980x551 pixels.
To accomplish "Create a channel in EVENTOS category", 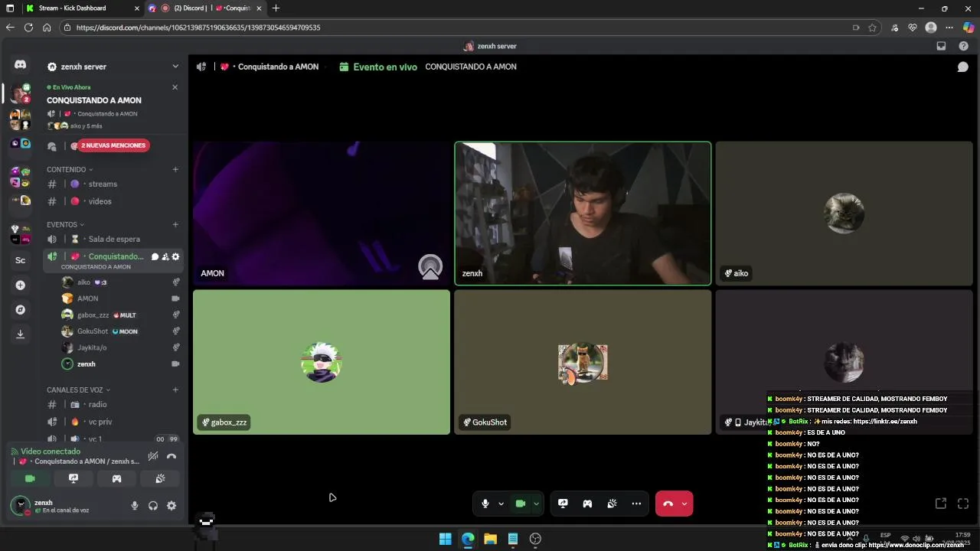I will [175, 224].
